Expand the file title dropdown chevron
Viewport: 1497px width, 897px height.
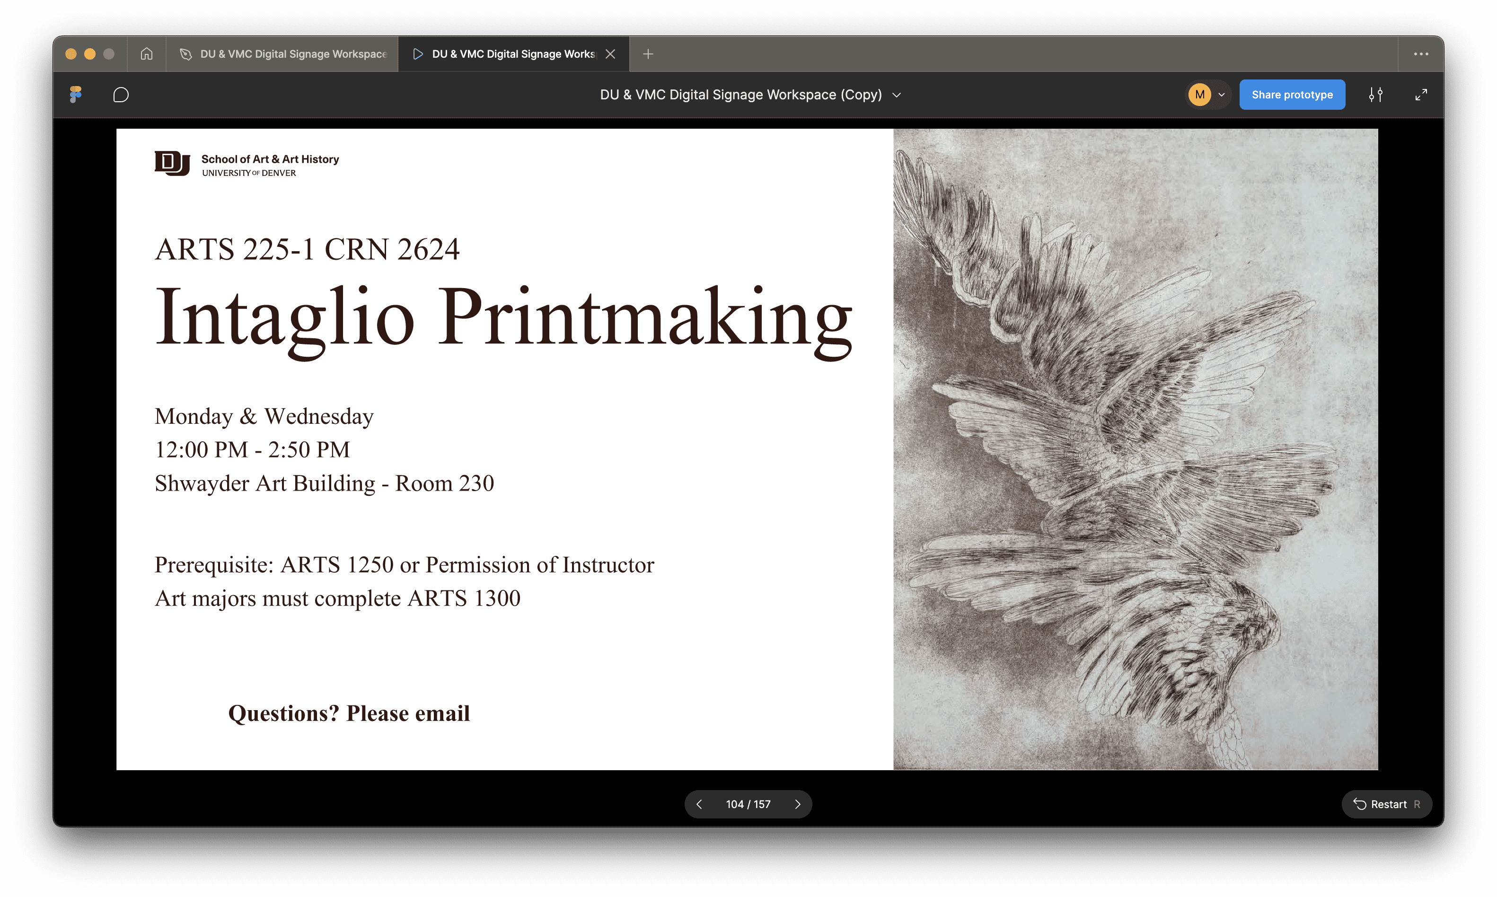pos(896,95)
